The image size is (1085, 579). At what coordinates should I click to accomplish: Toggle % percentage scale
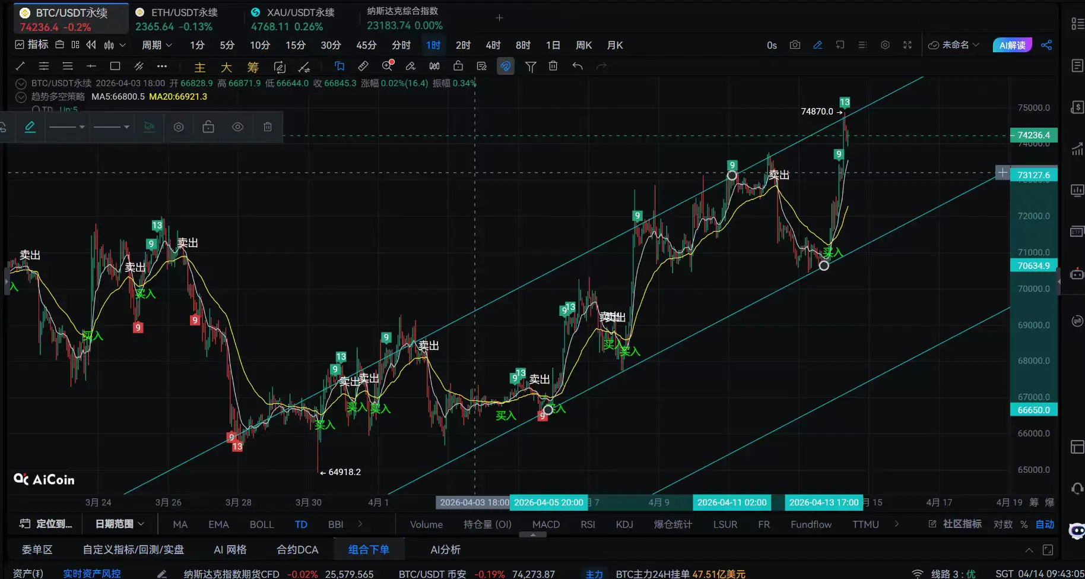1024,524
